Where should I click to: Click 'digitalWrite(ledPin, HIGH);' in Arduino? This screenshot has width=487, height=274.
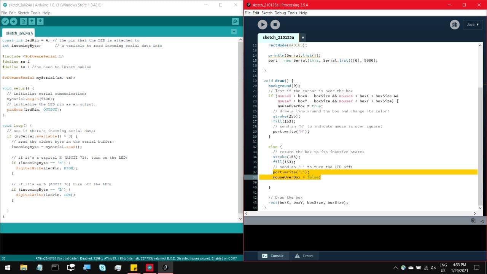[46, 168]
